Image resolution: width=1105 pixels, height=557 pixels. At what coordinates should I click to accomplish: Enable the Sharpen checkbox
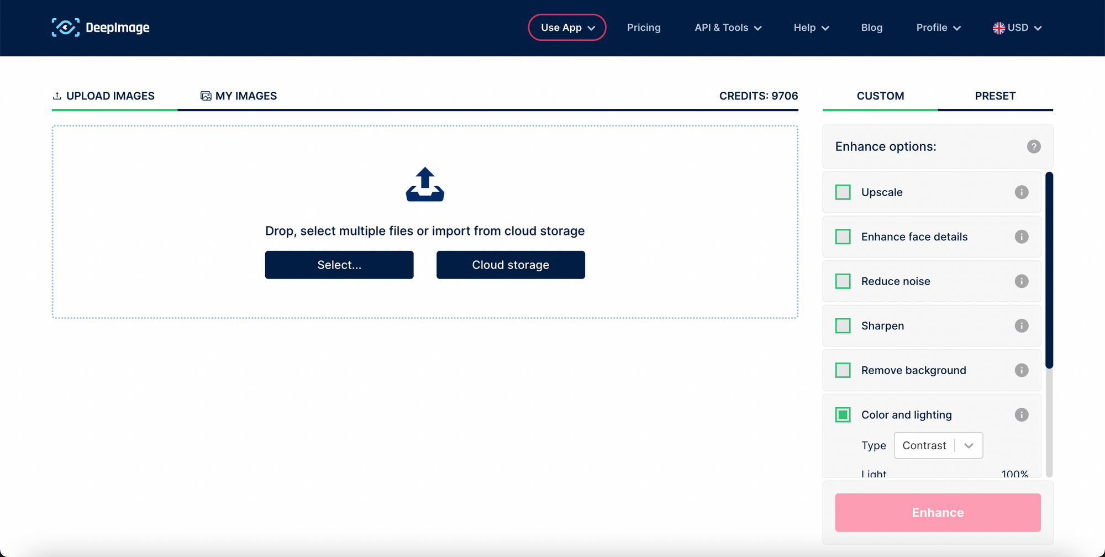843,325
